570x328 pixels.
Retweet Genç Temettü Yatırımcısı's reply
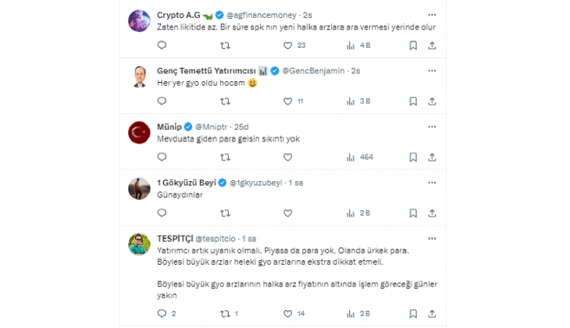click(225, 101)
